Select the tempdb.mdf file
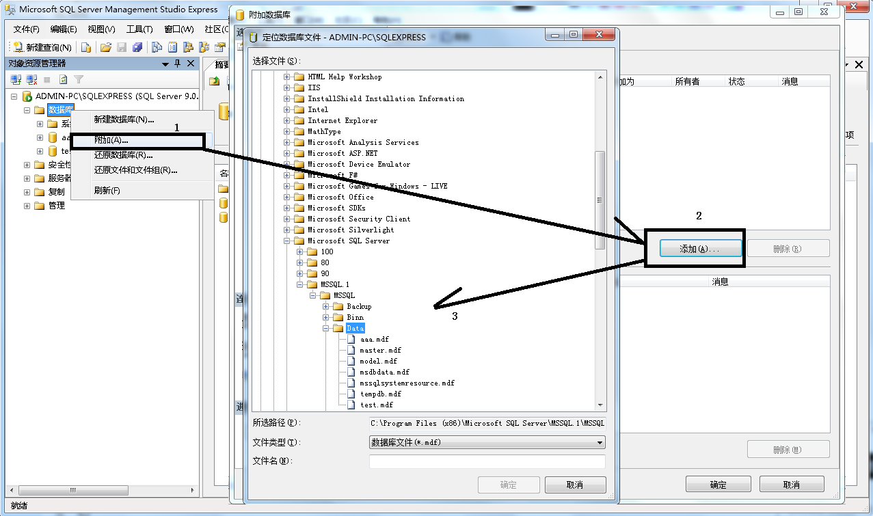Viewport: 873px width, 516px height. point(380,394)
